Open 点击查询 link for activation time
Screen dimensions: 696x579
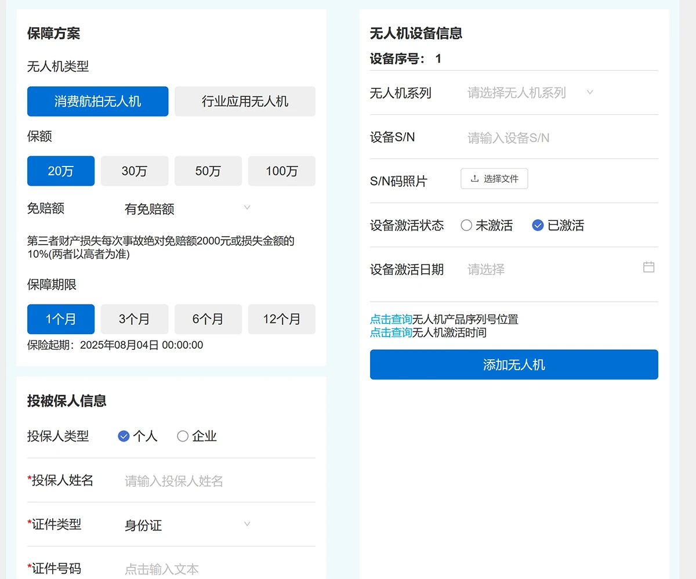pyautogui.click(x=391, y=333)
